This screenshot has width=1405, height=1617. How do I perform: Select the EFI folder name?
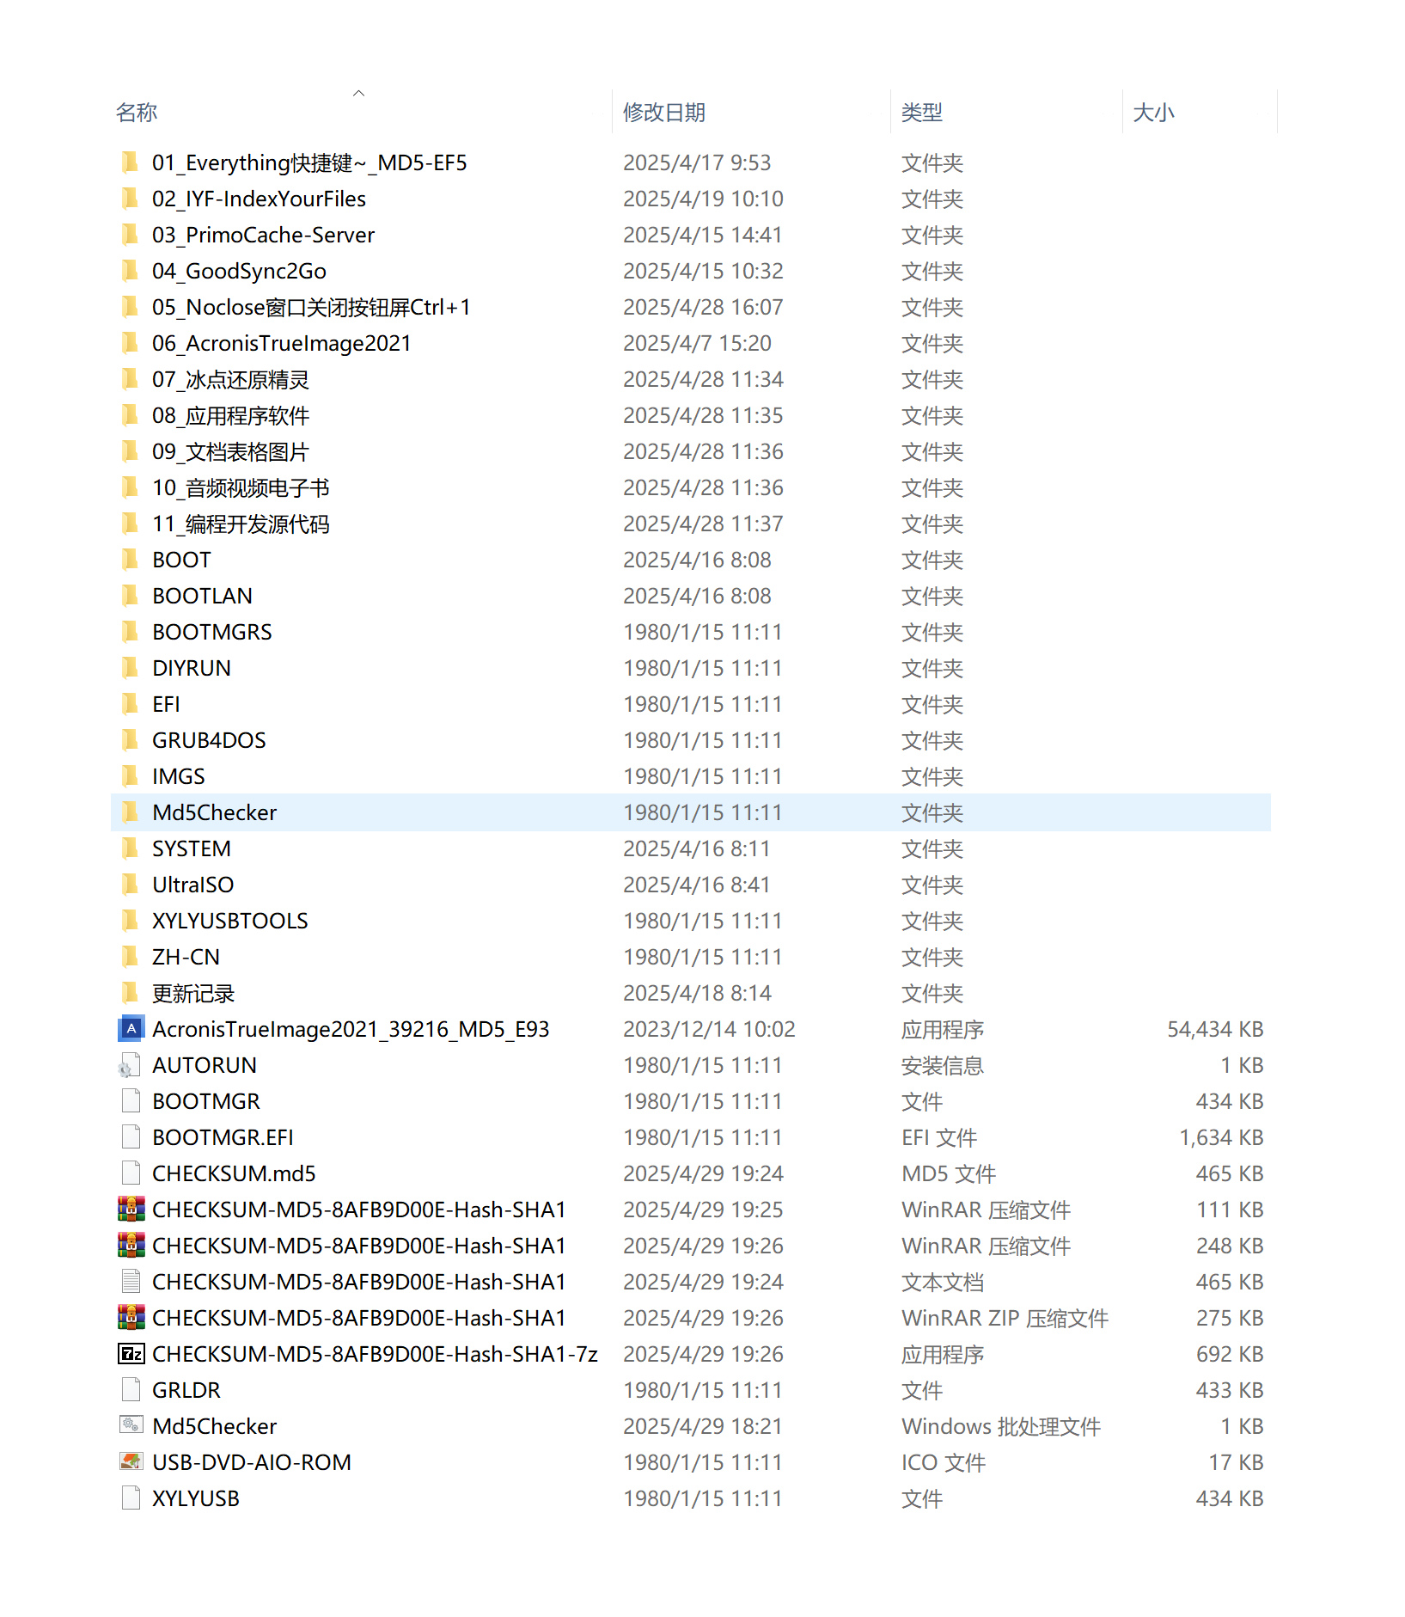click(166, 704)
